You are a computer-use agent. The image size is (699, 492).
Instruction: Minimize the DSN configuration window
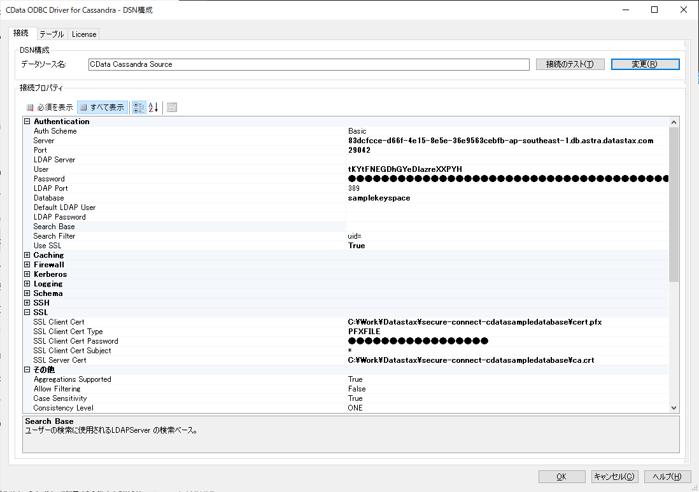click(626, 10)
